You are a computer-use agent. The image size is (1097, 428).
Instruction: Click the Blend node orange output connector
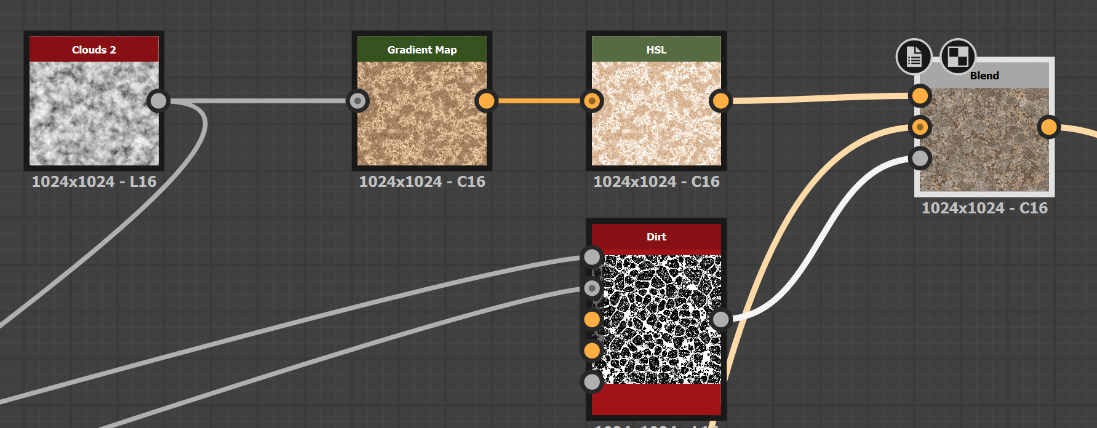pos(1048,127)
